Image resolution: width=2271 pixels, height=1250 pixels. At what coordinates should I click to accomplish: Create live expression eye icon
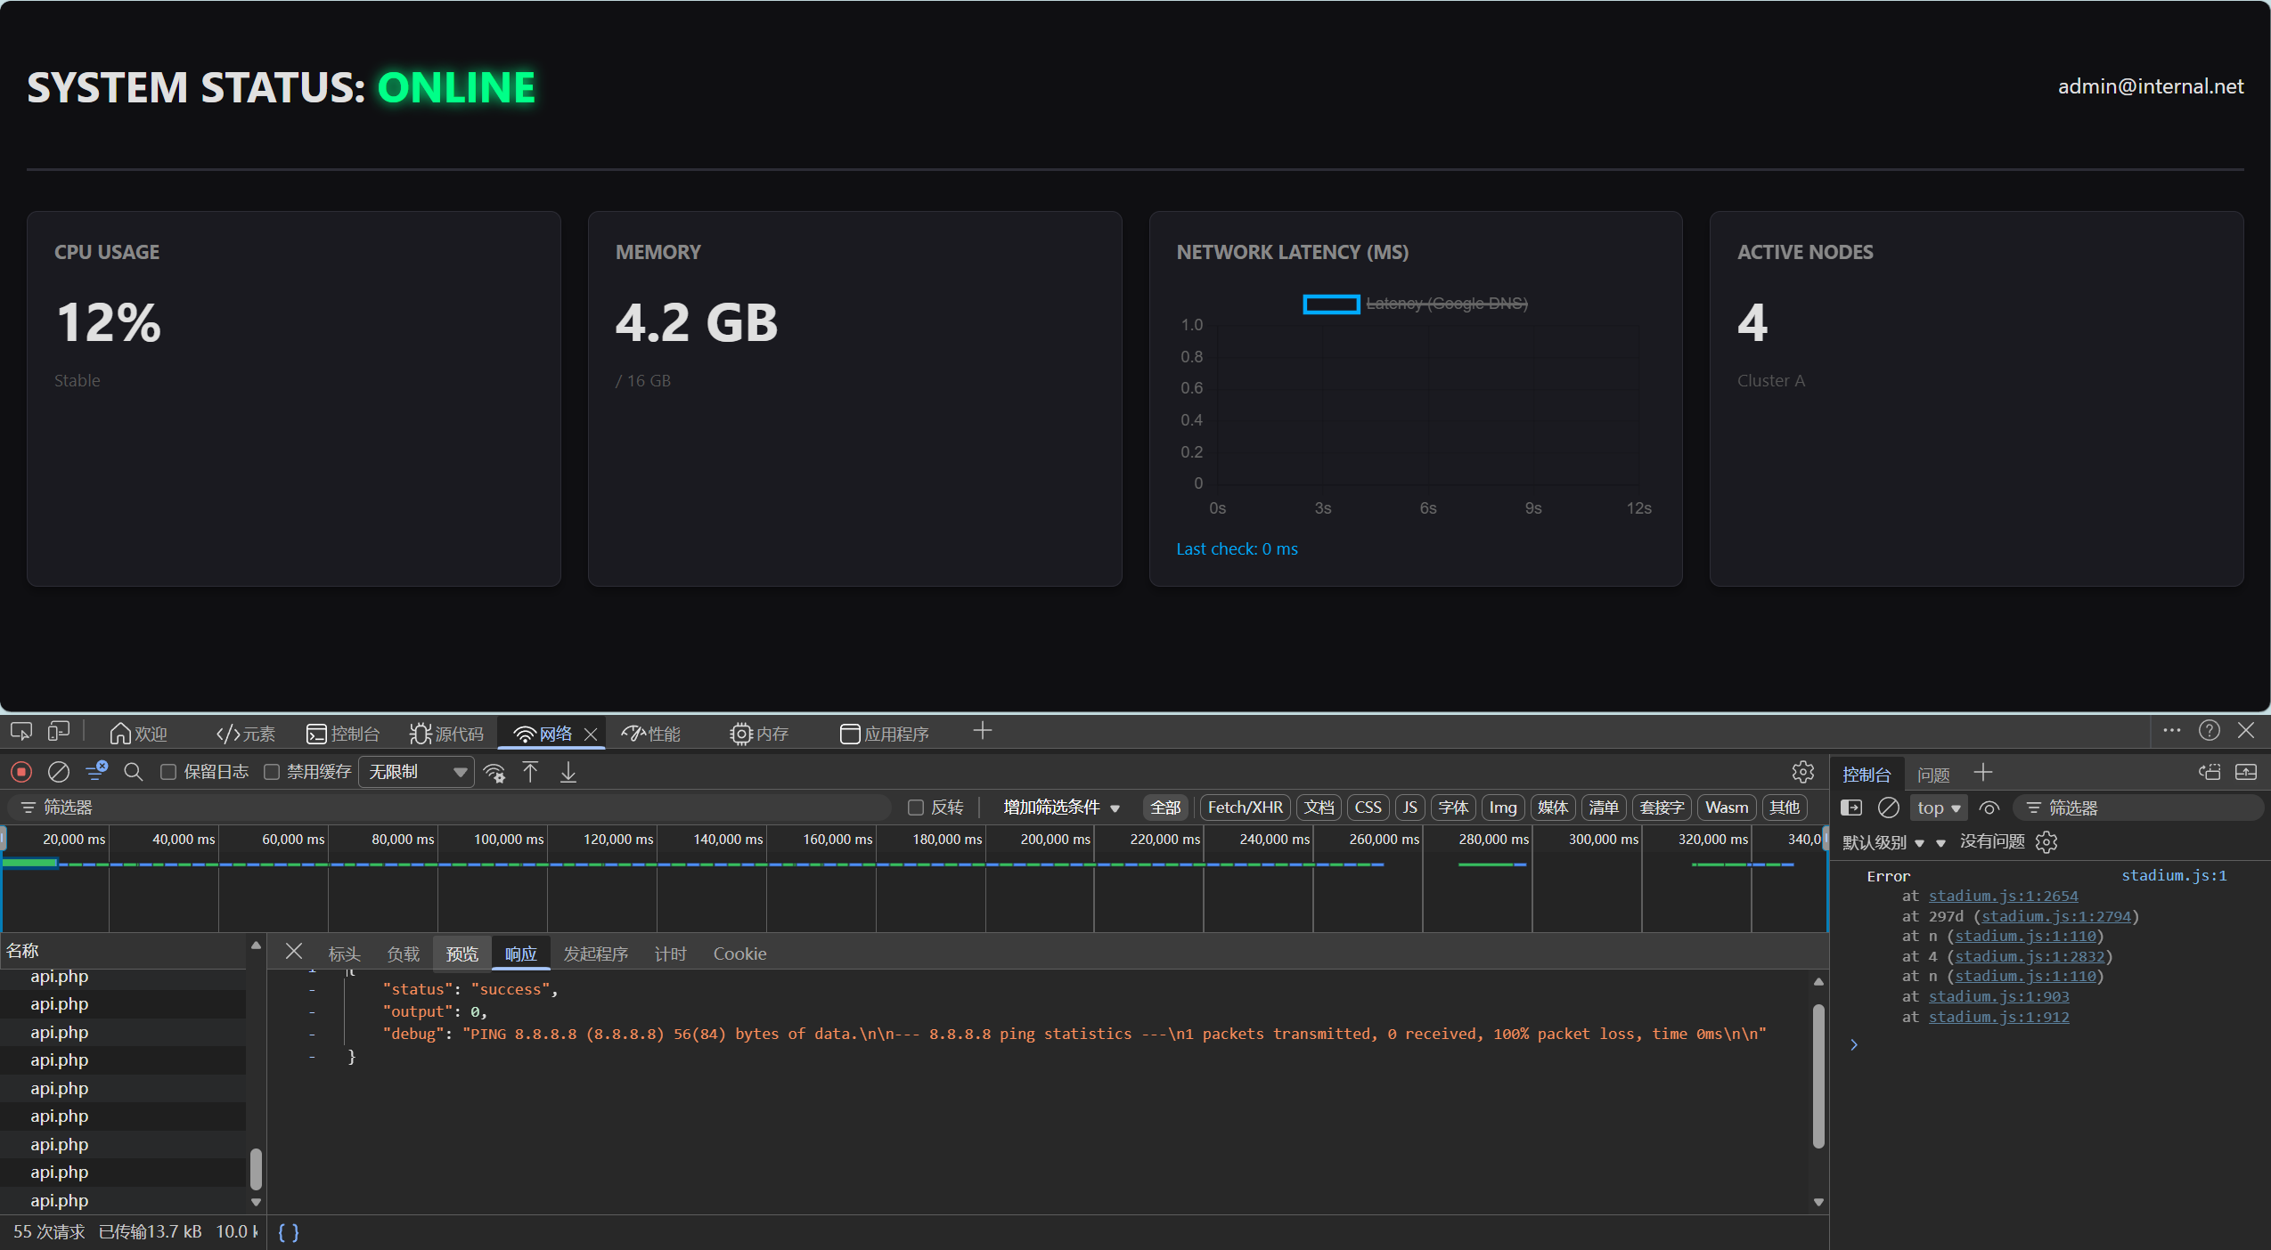[1989, 808]
